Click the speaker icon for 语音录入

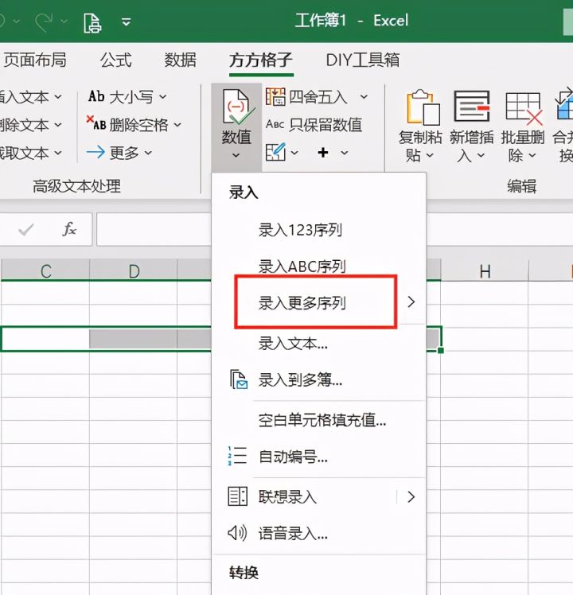pyautogui.click(x=237, y=533)
